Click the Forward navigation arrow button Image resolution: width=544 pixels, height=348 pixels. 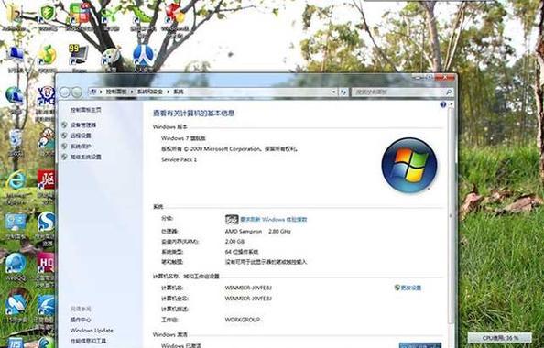coord(77,92)
